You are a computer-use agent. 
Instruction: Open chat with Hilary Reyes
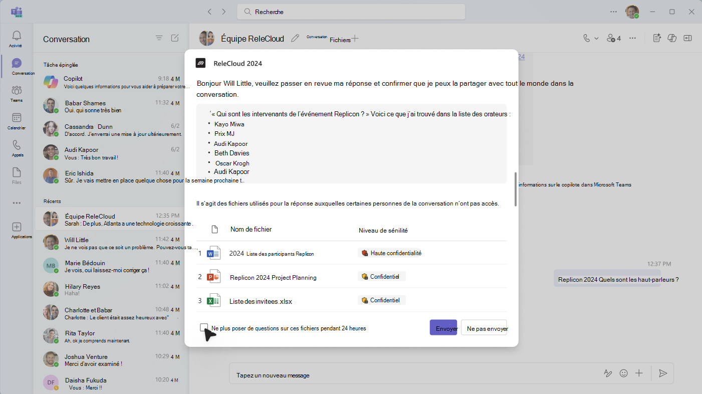[x=111, y=290]
